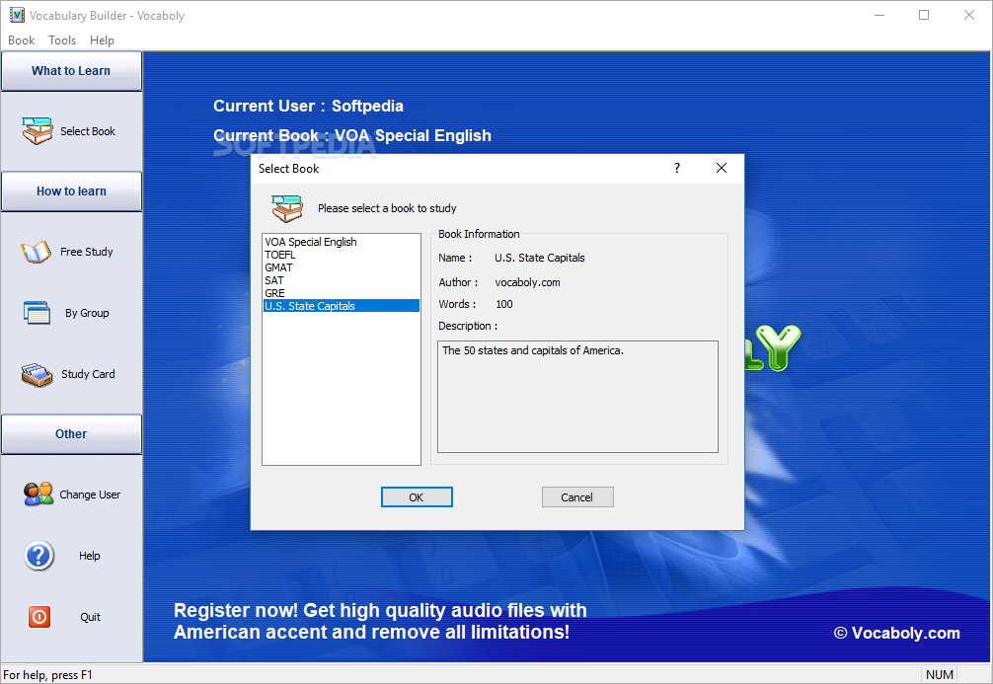Click the books icon in Select Book dialog

(x=287, y=208)
